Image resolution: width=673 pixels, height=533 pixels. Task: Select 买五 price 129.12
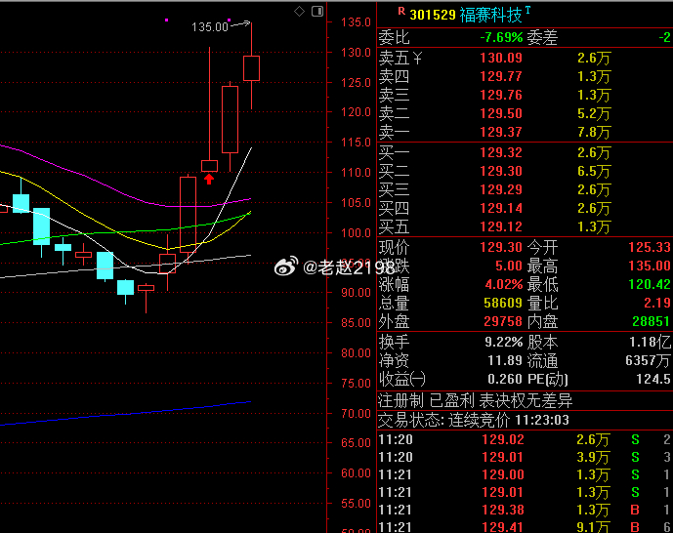pyautogui.click(x=501, y=226)
